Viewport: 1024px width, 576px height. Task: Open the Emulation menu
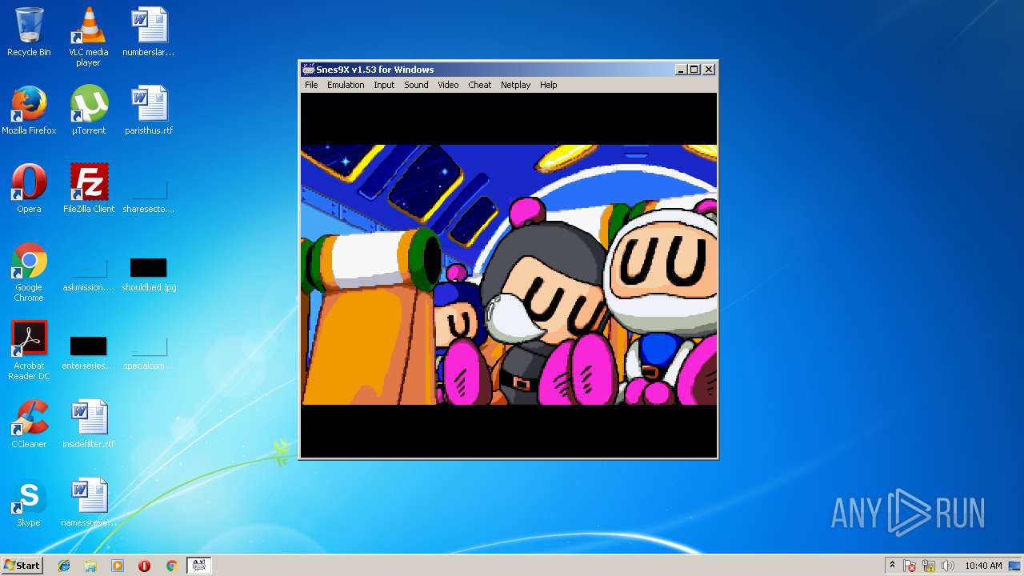click(346, 85)
